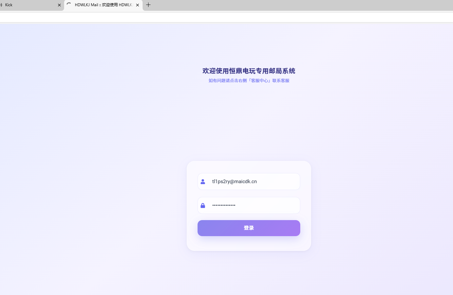The height and width of the screenshot is (295, 453).
Task: Focus the blank address bar
Action: click(226, 17)
